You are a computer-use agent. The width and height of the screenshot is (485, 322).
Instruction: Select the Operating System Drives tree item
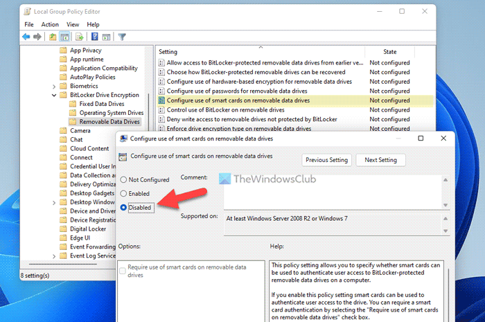(112, 113)
